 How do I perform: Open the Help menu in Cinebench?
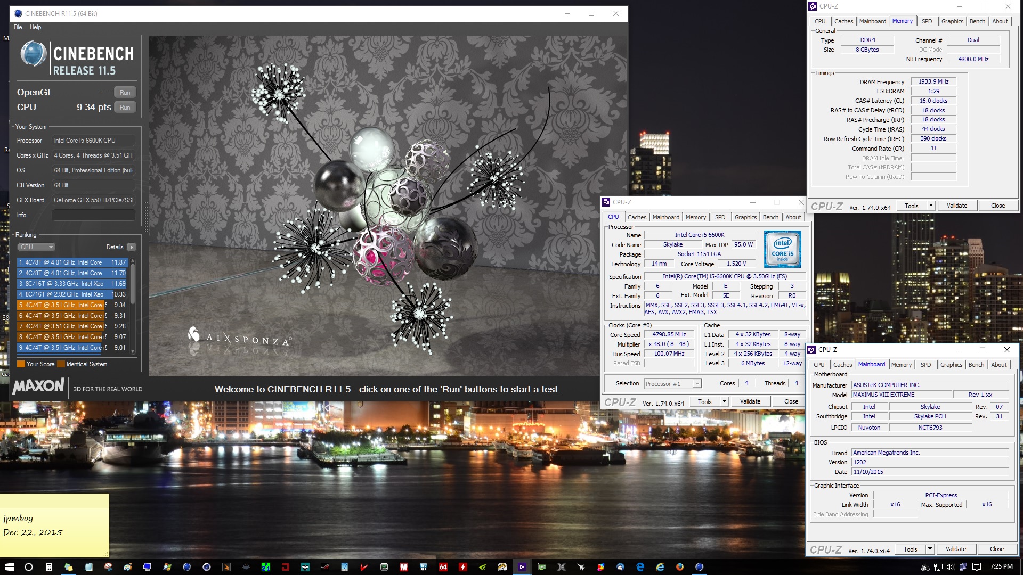tap(35, 27)
